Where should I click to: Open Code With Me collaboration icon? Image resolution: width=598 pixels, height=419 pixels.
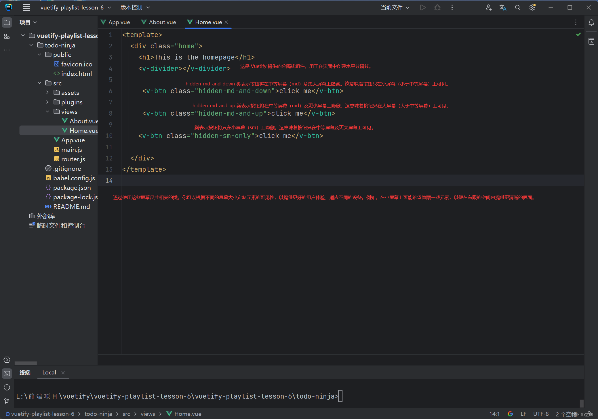489,7
